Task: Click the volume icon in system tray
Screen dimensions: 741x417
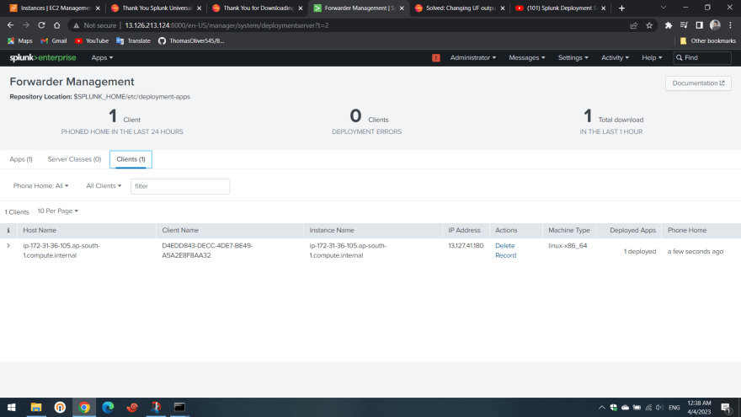Action: [659, 408]
